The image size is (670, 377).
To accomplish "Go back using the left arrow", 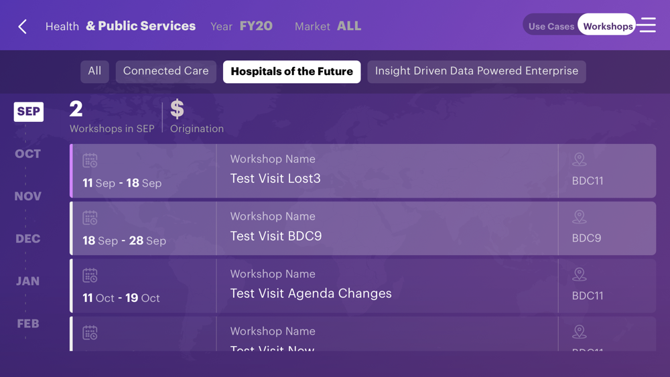I will [23, 26].
